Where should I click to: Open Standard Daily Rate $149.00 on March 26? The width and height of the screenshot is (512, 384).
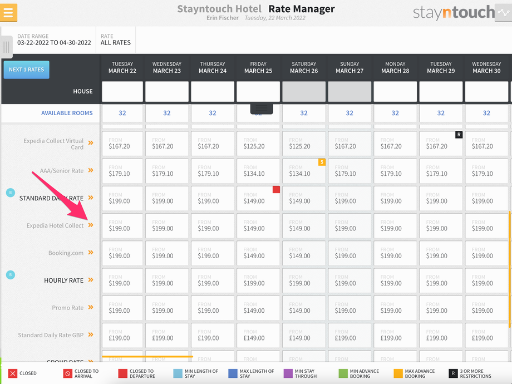coord(304,199)
